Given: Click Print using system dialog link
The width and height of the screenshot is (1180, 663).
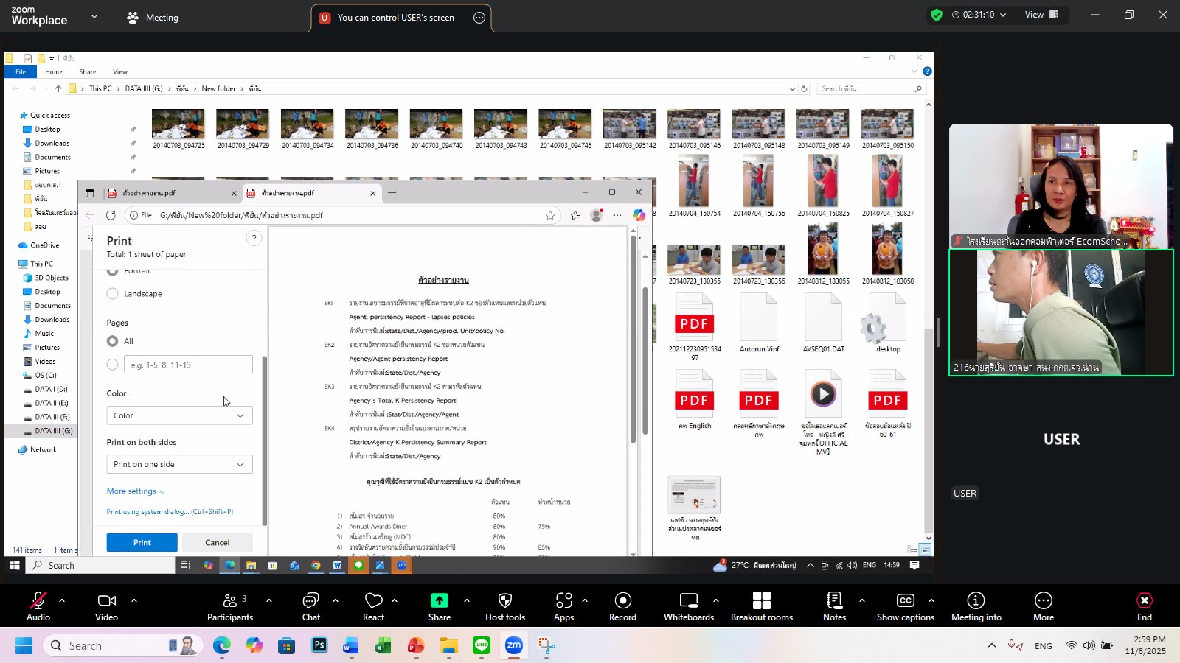Looking at the screenshot, I should [x=170, y=512].
